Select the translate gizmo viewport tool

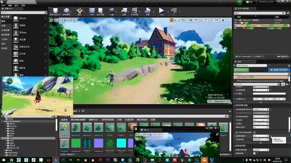point(172,20)
